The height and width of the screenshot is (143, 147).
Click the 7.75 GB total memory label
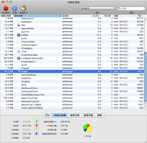tap(87, 136)
